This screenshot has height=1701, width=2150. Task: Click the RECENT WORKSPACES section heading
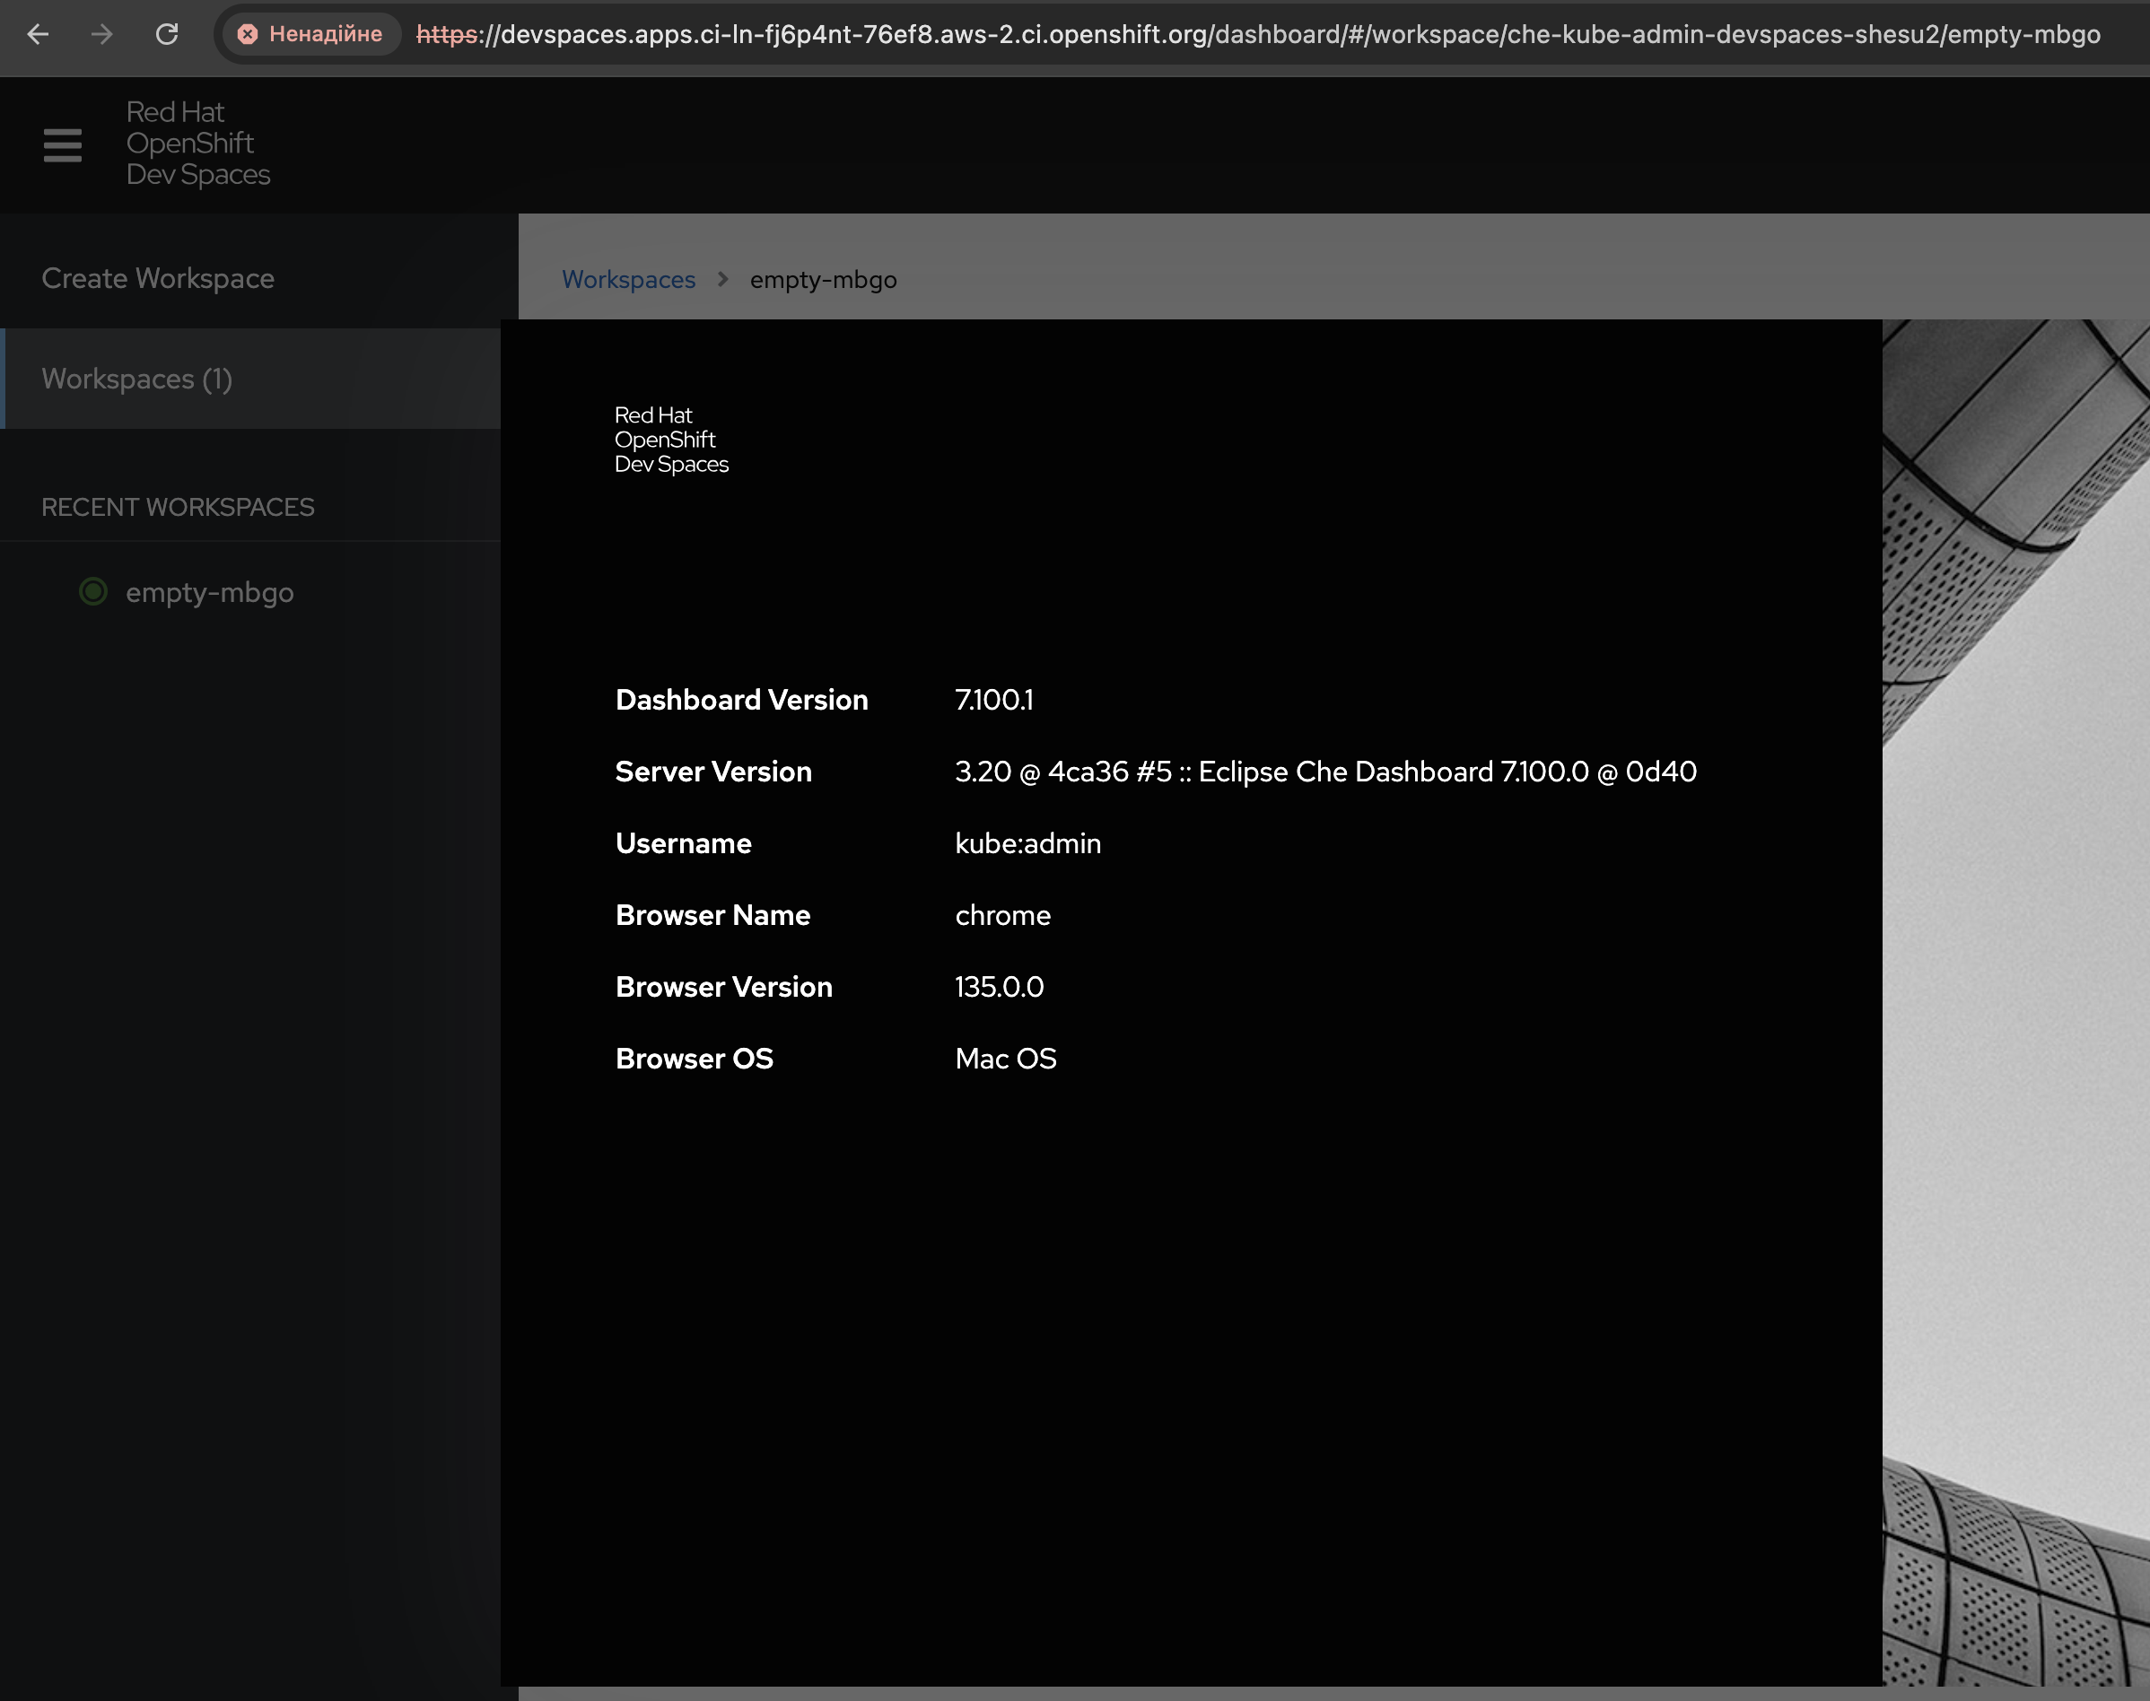click(x=178, y=507)
